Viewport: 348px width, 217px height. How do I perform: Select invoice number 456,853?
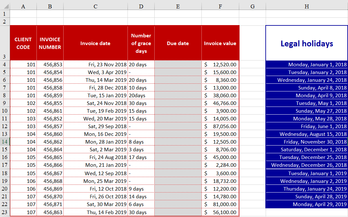coord(50,64)
